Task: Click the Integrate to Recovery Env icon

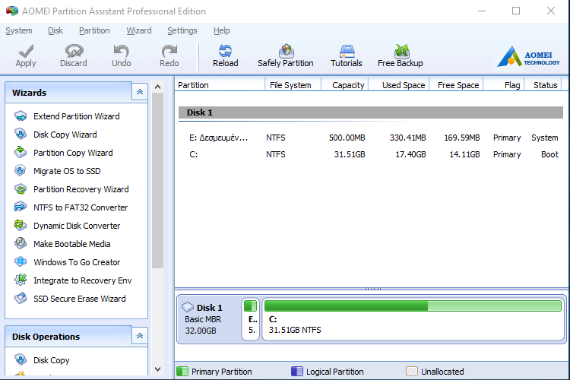Action: pyautogui.click(x=21, y=280)
